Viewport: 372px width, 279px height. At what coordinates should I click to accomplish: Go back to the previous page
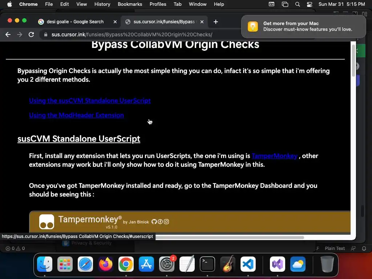click(8, 35)
